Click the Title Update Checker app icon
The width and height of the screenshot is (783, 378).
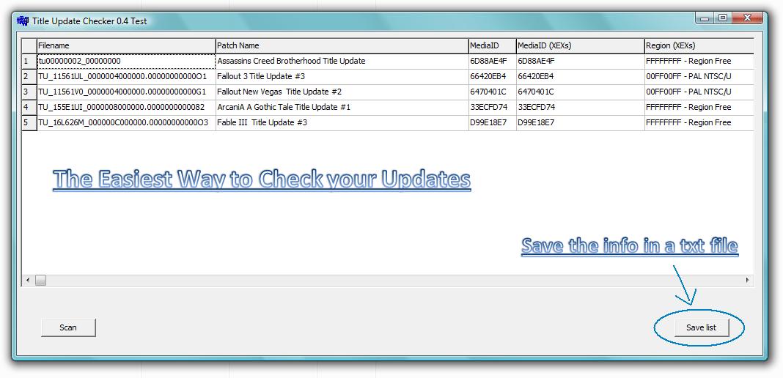22,21
